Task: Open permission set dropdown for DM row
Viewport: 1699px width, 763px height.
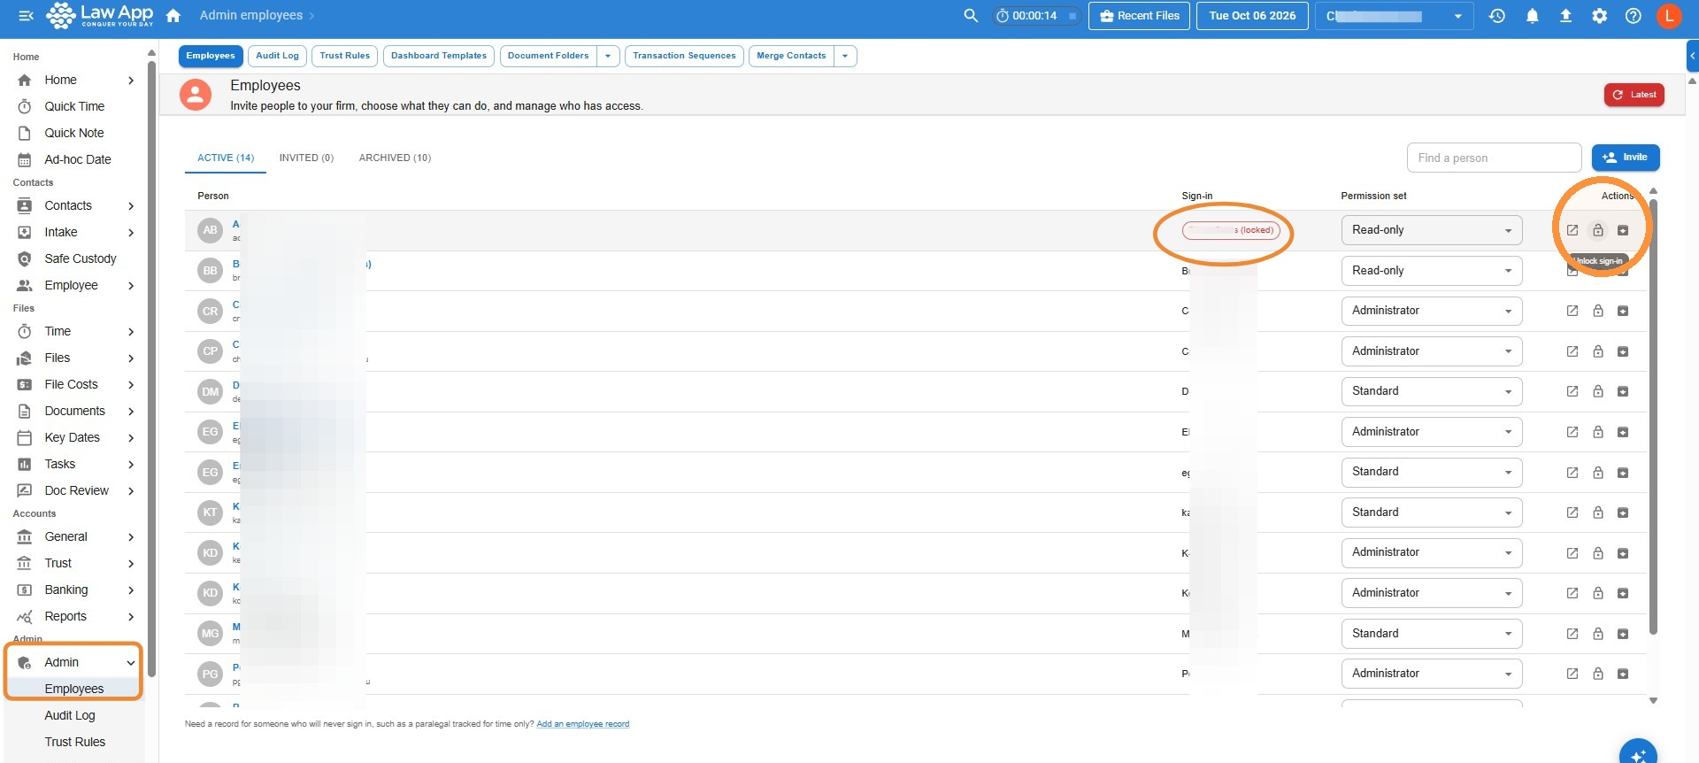Action: (x=1432, y=391)
